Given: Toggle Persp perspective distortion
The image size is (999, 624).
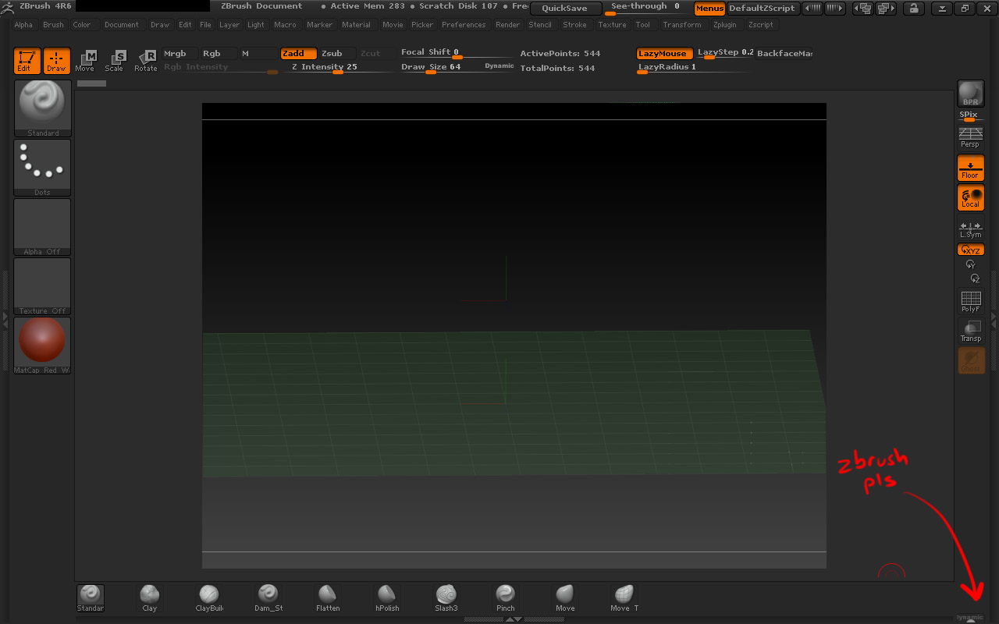Looking at the screenshot, I should click(x=971, y=138).
